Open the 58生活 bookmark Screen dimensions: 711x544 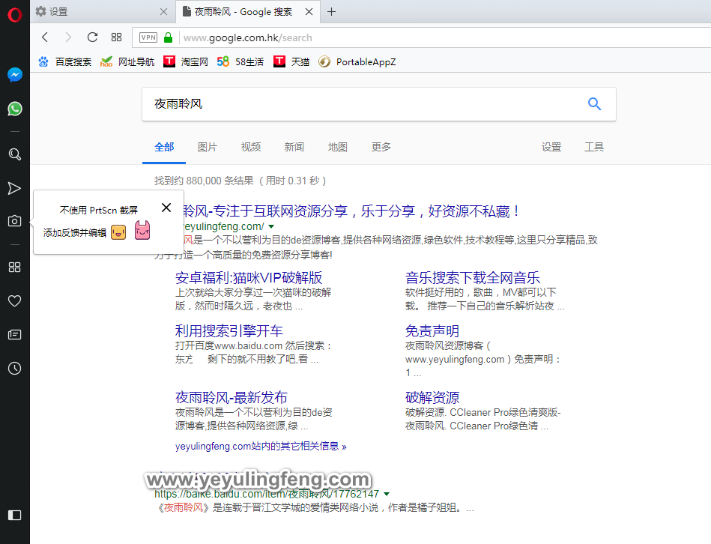point(240,61)
